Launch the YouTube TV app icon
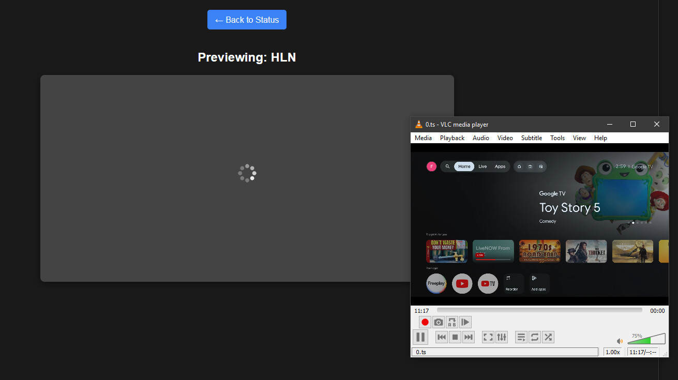The image size is (678, 380). coord(488,284)
